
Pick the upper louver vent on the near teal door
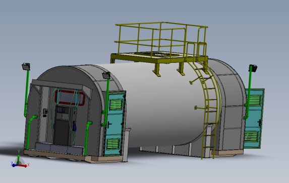click(x=116, y=105)
